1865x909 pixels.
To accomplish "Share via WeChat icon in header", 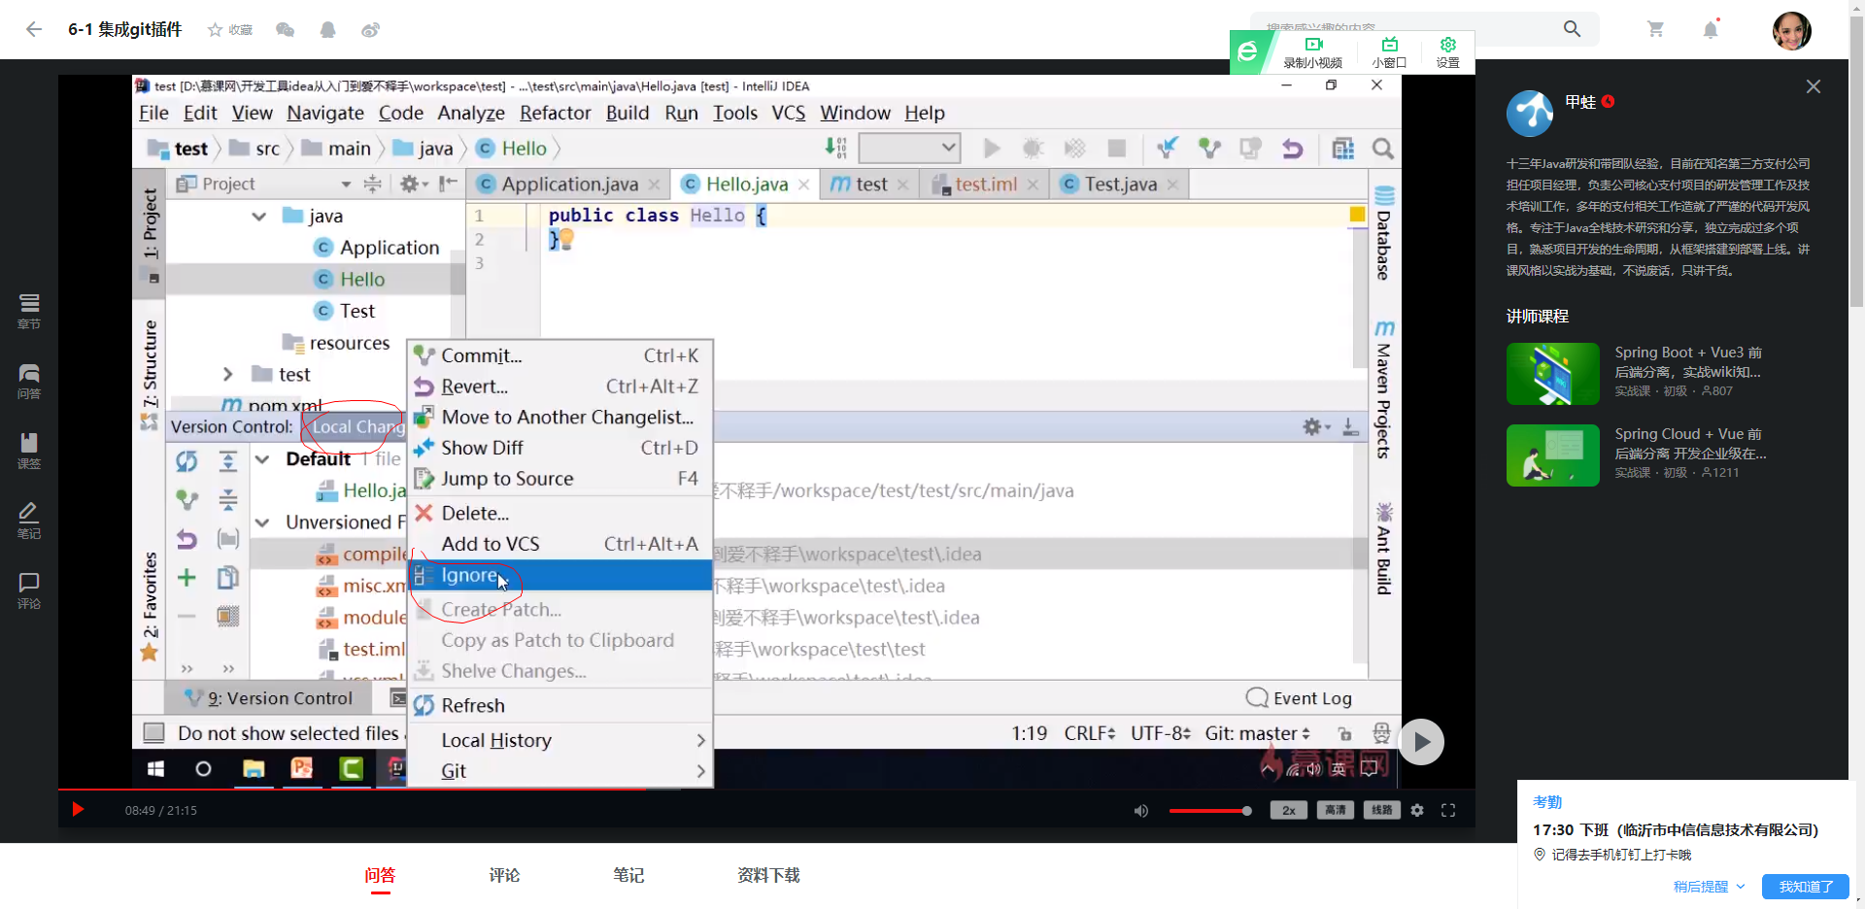I will tap(285, 30).
